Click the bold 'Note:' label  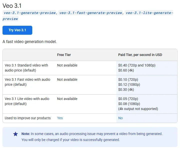click(x=26, y=134)
